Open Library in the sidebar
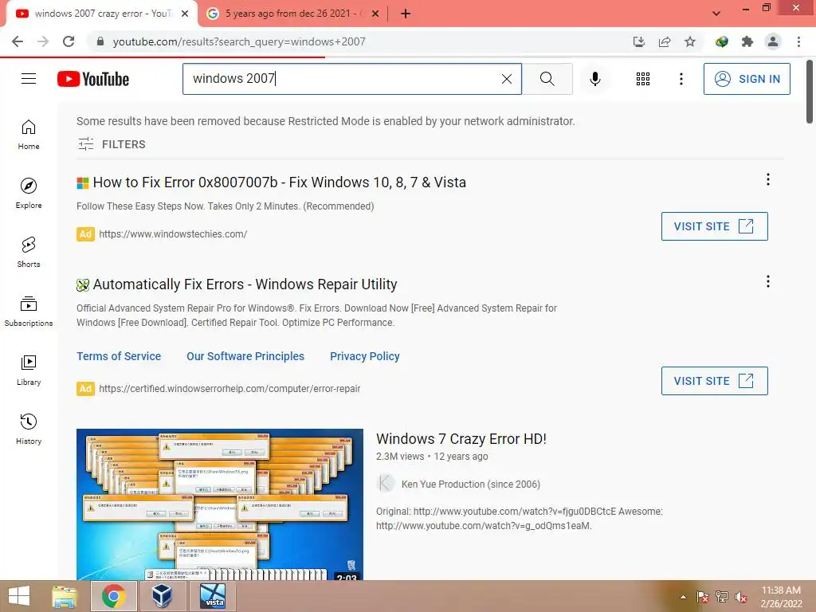 click(x=29, y=370)
